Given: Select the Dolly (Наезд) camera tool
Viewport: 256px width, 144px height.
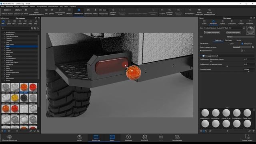Looking at the screenshot, I should [x=95, y=12].
